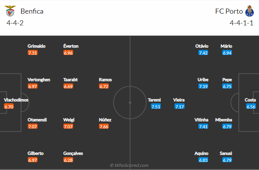Click Porto's 4-4-1-1 formation label
Viewport: 259px width, 170px height.
pyautogui.click(x=242, y=23)
